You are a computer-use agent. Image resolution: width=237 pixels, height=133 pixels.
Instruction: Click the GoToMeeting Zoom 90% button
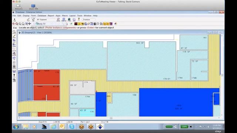[34, 7]
